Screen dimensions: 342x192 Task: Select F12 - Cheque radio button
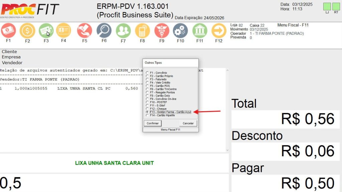pyautogui.click(x=147, y=109)
